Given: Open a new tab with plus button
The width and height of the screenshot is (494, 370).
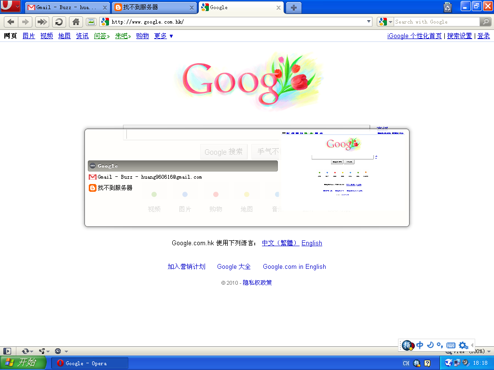Looking at the screenshot, I should click(294, 8).
